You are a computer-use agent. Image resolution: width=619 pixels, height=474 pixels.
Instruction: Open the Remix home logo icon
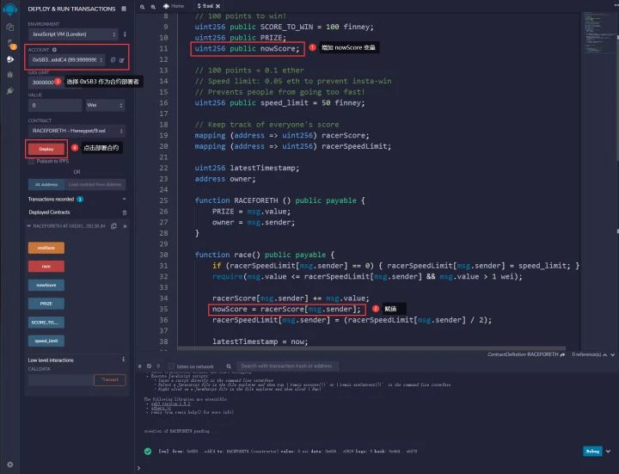(x=9, y=9)
